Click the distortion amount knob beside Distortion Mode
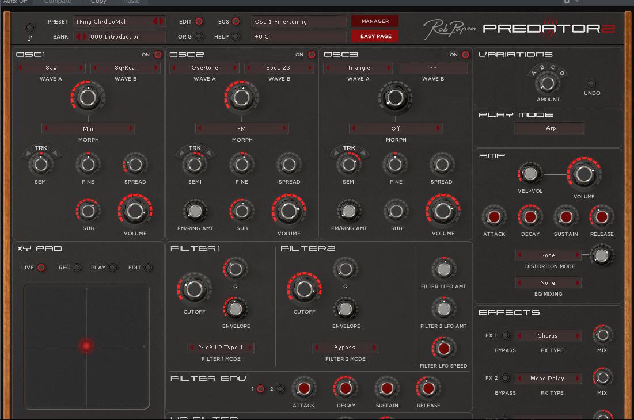This screenshot has height=420, width=634. coord(601,255)
